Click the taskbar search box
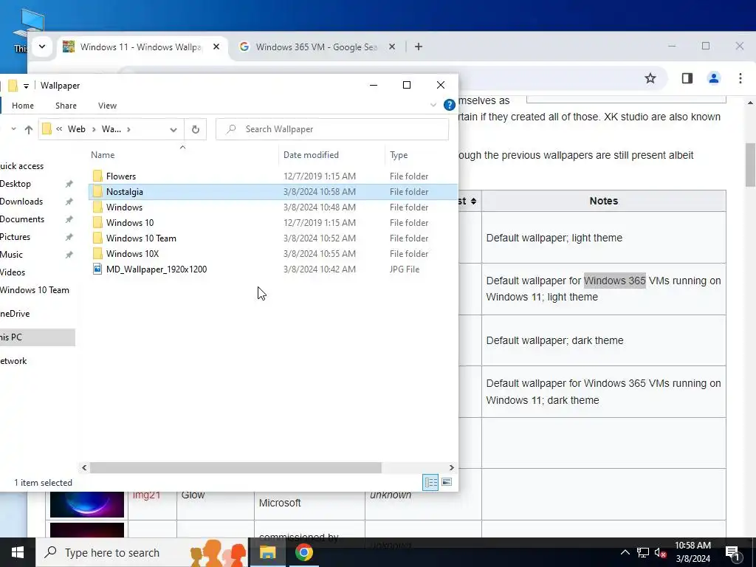The width and height of the screenshot is (756, 567). pyautogui.click(x=142, y=552)
